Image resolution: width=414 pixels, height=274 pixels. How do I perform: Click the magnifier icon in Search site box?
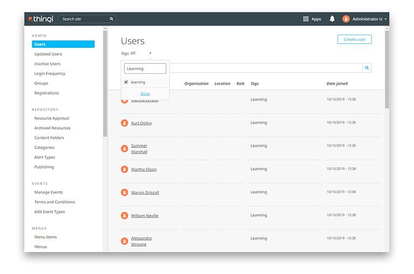pyautogui.click(x=112, y=19)
